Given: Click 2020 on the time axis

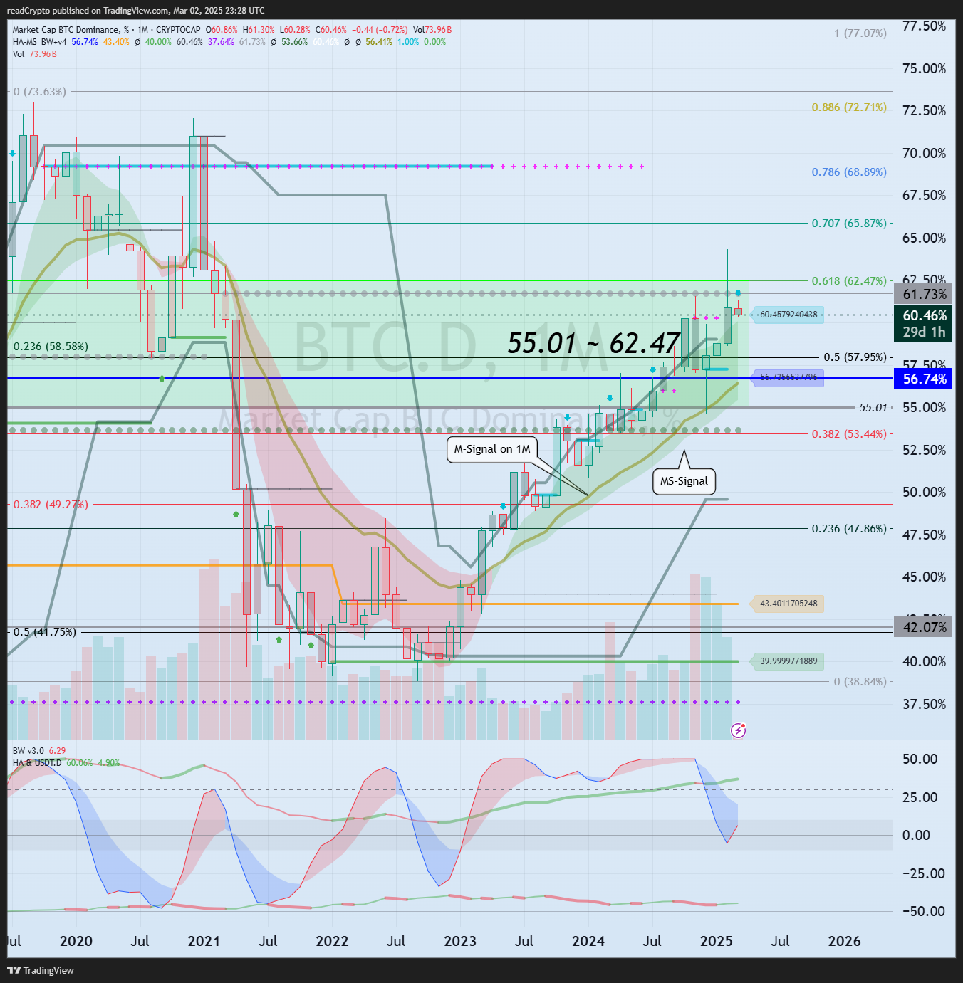Looking at the screenshot, I should point(76,941).
